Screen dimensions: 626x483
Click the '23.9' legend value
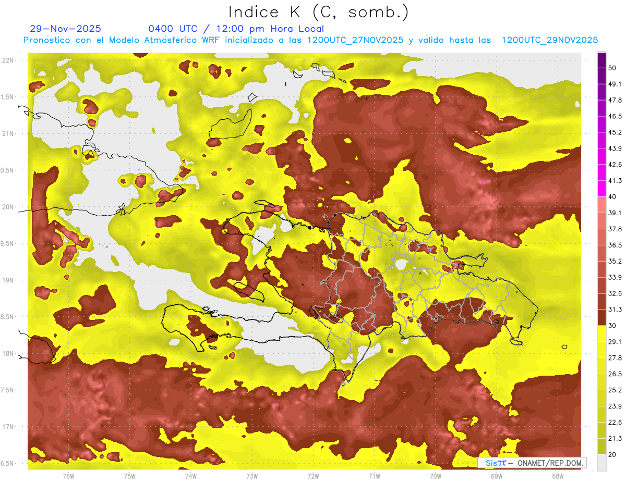pyautogui.click(x=615, y=406)
